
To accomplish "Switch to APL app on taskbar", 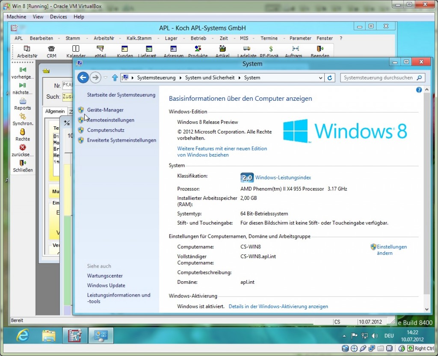I will point(74,336).
